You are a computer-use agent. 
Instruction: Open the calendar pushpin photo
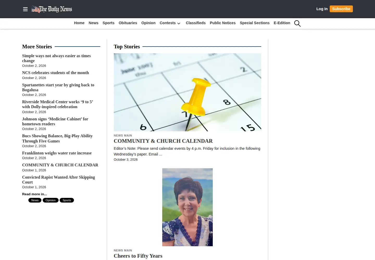point(187,92)
